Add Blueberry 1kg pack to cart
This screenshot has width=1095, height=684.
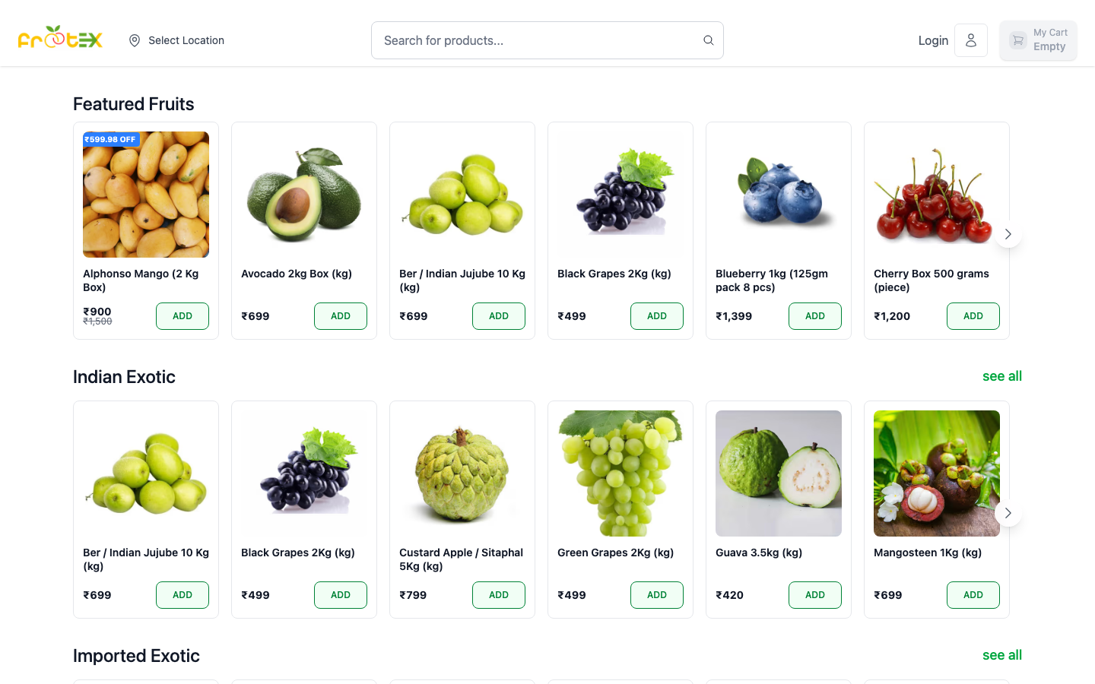pyautogui.click(x=815, y=315)
